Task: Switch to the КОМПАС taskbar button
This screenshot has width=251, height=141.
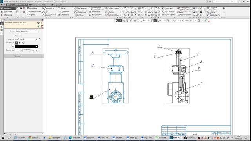Action: 176,137
